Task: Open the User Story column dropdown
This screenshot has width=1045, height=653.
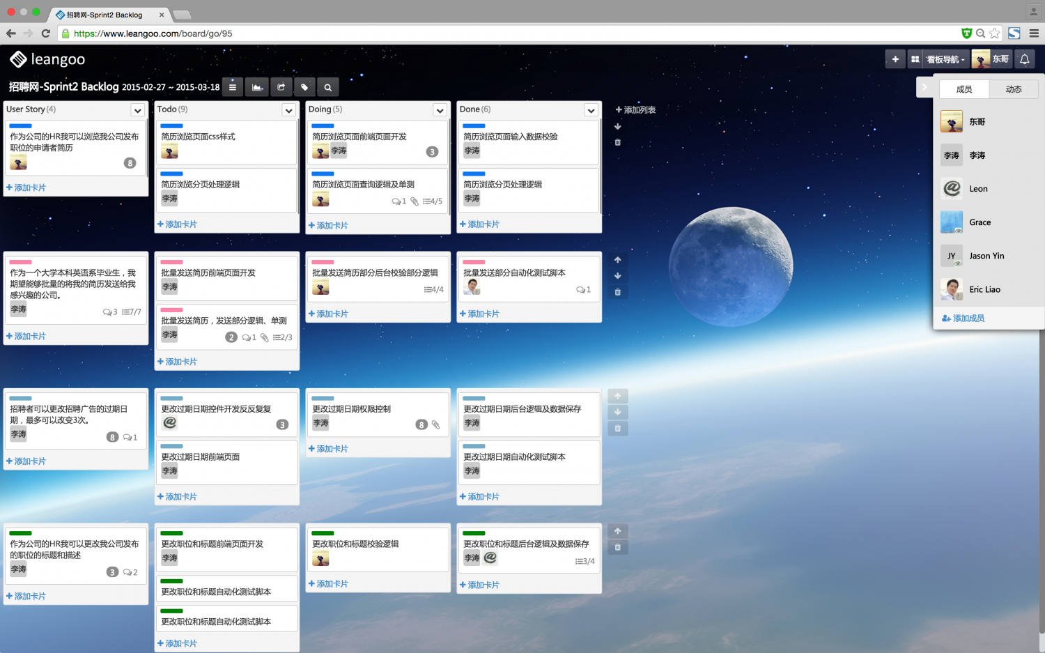Action: coord(137,109)
